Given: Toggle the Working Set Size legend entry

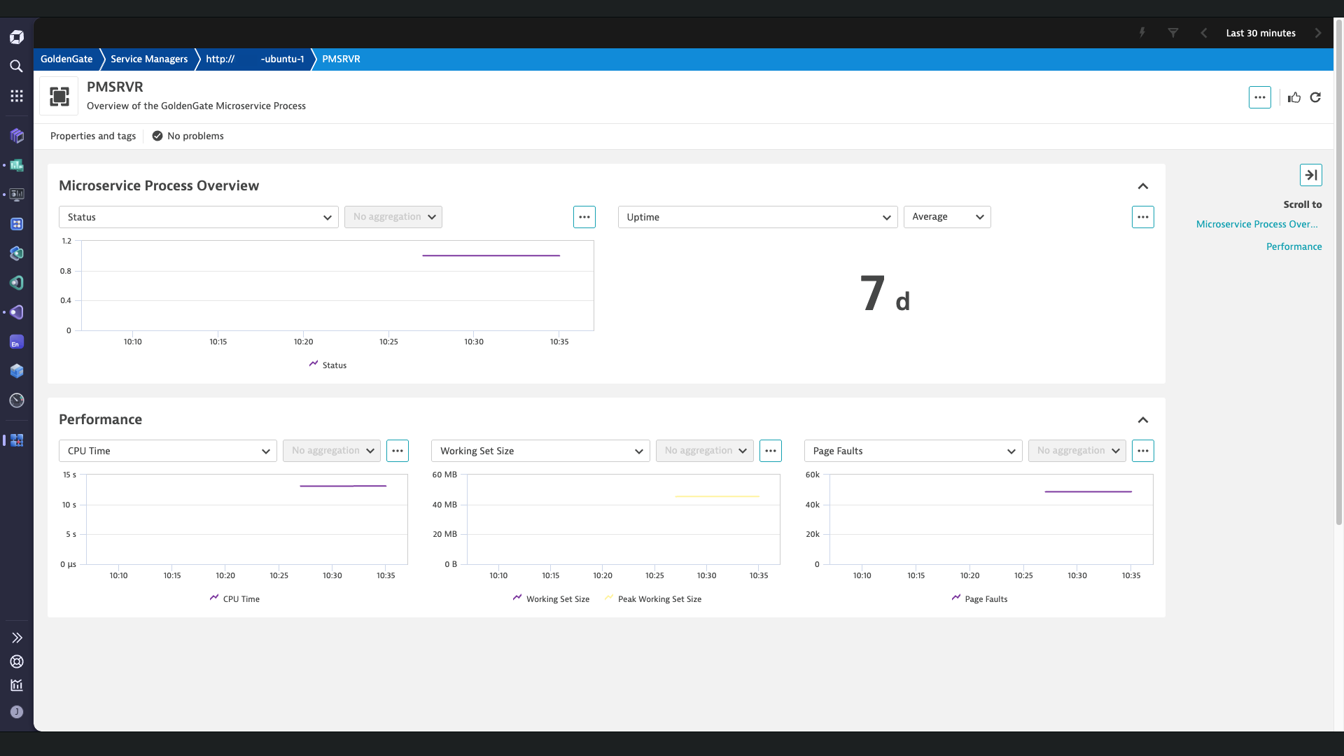Looking at the screenshot, I should (551, 598).
